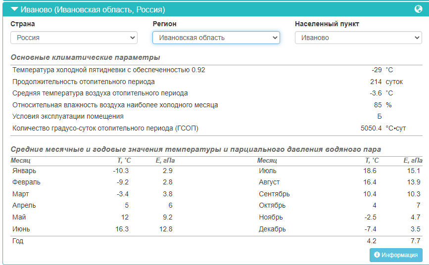This screenshot has width=429, height=265.
Task: Click the Март row label
Action: [20, 194]
